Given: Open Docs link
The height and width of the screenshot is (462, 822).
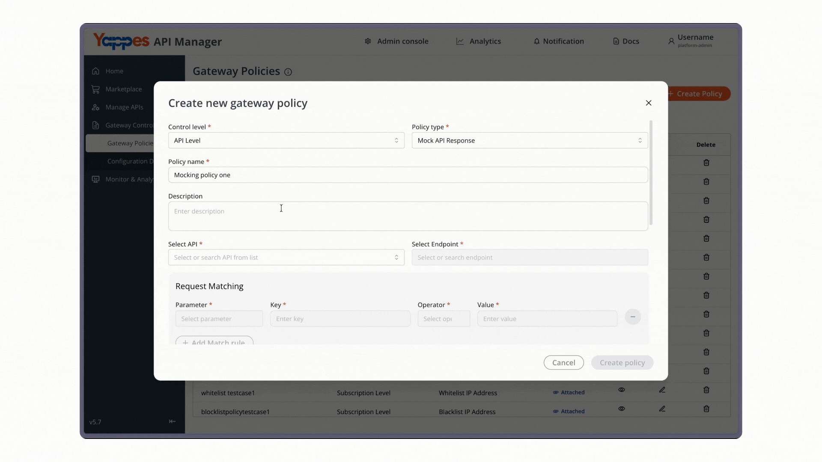Looking at the screenshot, I should tap(626, 41).
